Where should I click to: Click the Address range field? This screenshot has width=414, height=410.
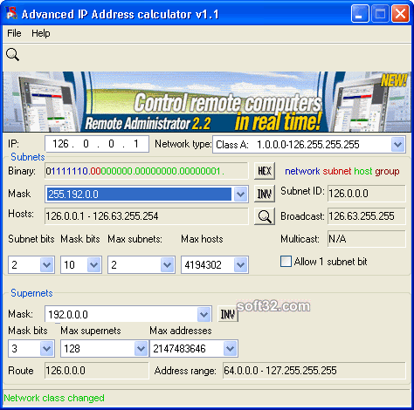pyautogui.click(x=314, y=371)
